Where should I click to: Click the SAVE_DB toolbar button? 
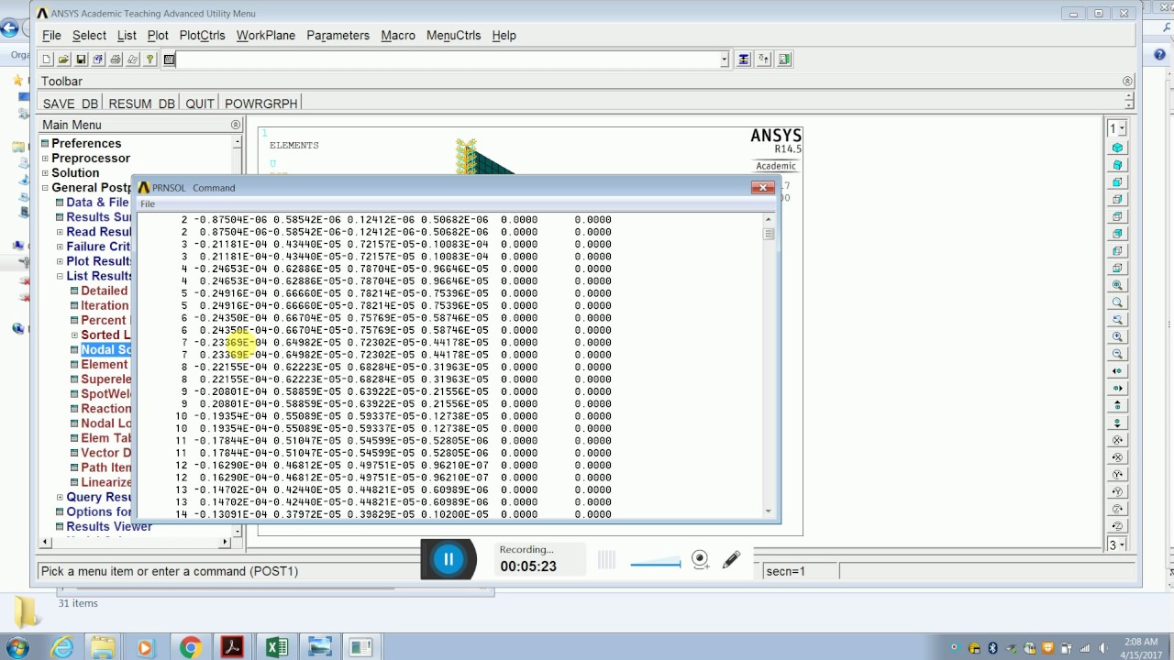coord(71,104)
